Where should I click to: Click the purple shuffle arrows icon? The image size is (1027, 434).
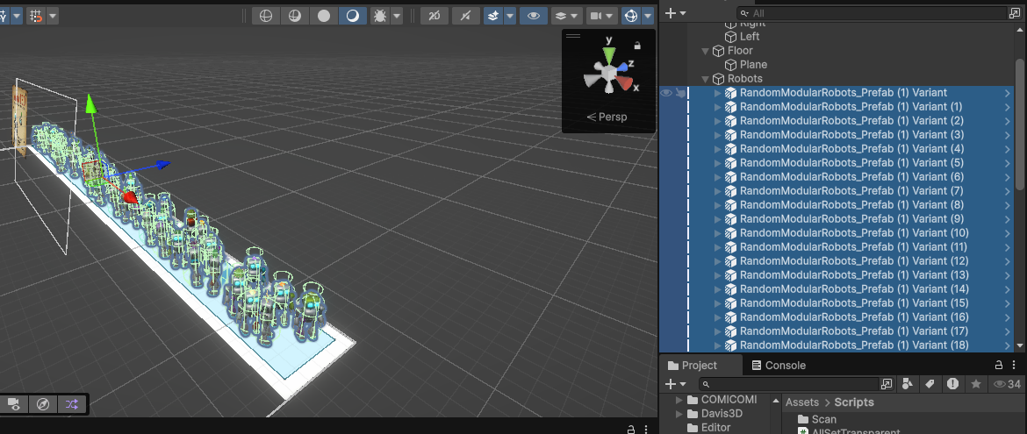point(72,404)
